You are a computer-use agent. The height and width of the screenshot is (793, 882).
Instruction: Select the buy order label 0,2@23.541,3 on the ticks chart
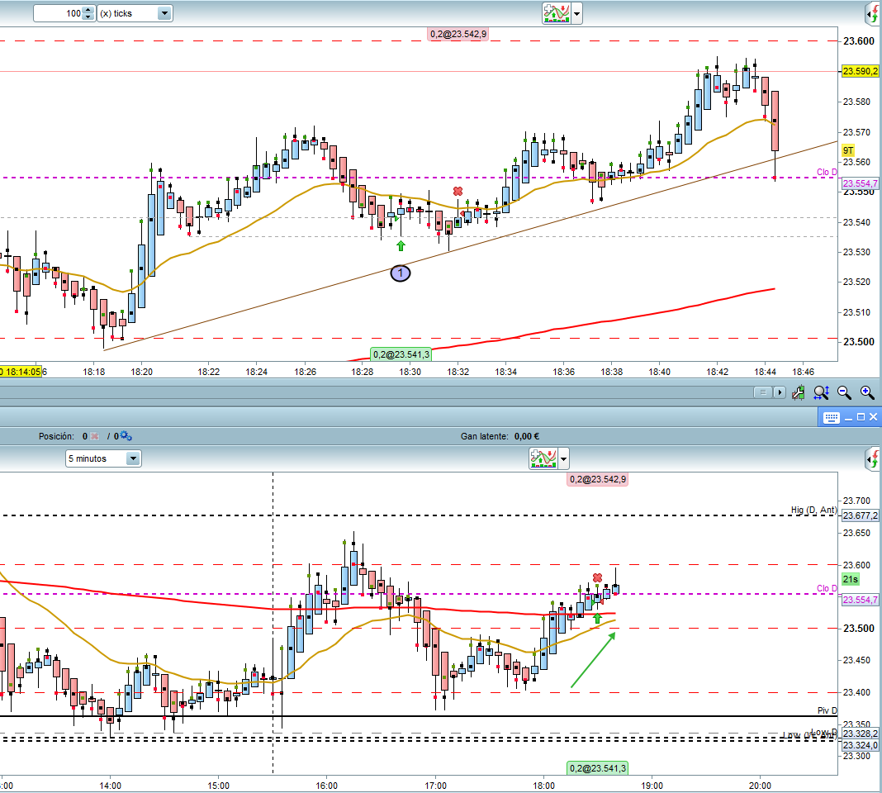coord(401,354)
